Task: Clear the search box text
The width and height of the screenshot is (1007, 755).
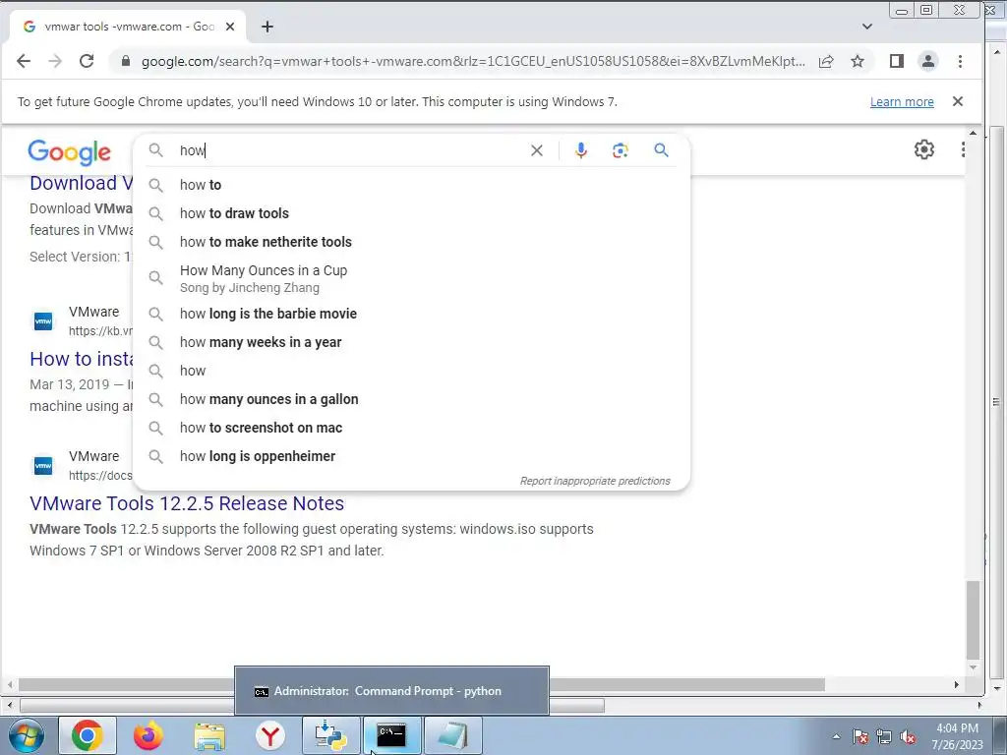Action: point(537,150)
